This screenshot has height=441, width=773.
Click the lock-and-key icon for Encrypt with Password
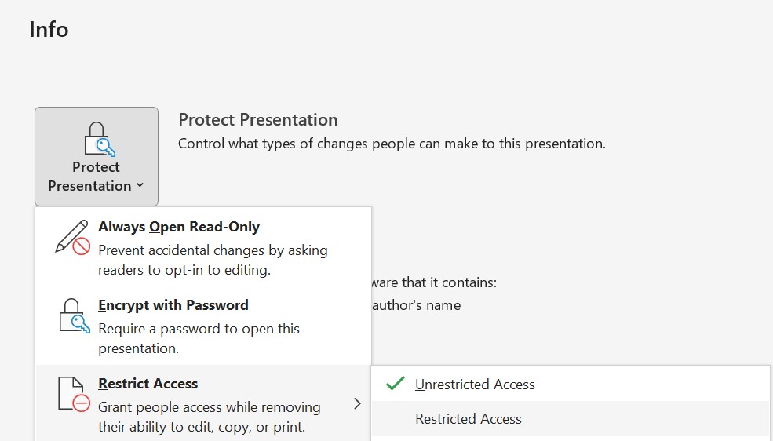pyautogui.click(x=75, y=316)
